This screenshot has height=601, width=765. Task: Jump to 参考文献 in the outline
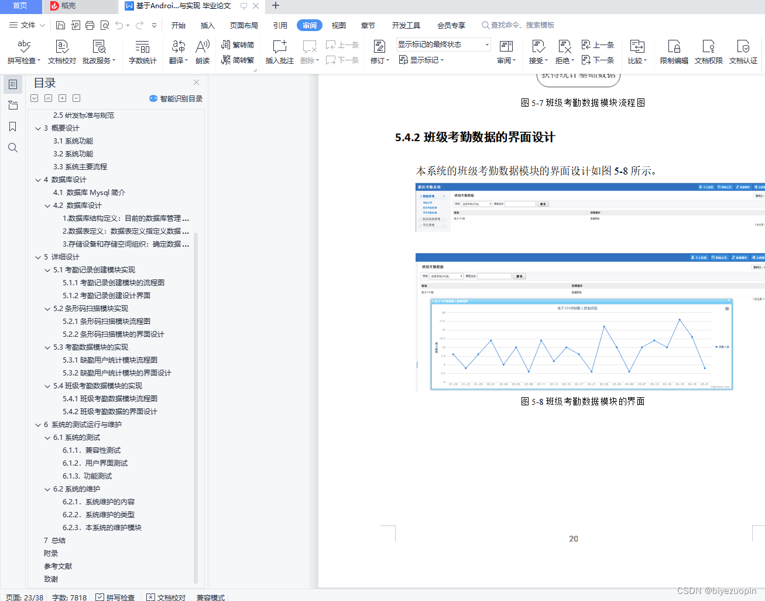[x=58, y=566]
